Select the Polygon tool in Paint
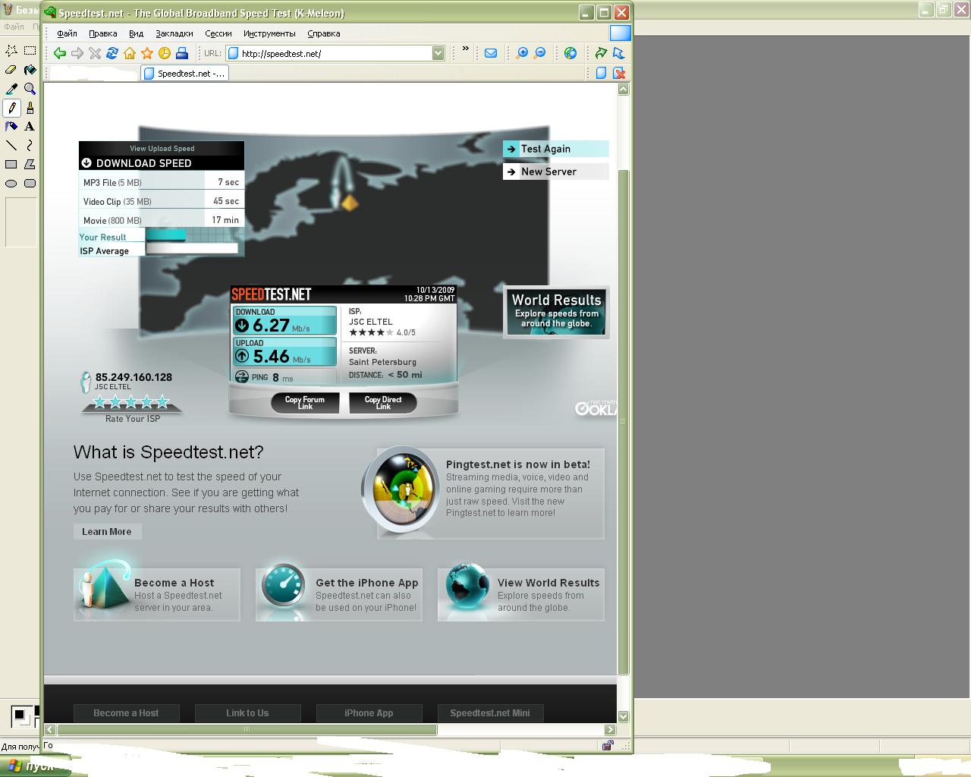This screenshot has height=777, width=971. 30,164
